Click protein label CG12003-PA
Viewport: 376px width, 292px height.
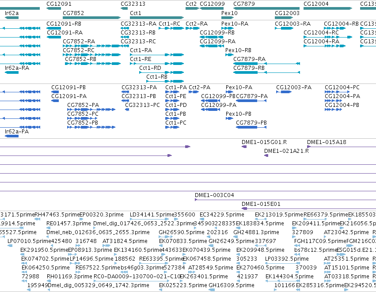294,87
